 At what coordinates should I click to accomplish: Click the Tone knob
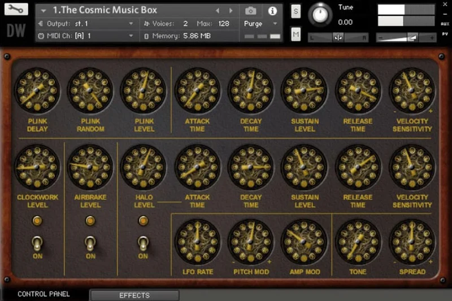tap(358, 242)
